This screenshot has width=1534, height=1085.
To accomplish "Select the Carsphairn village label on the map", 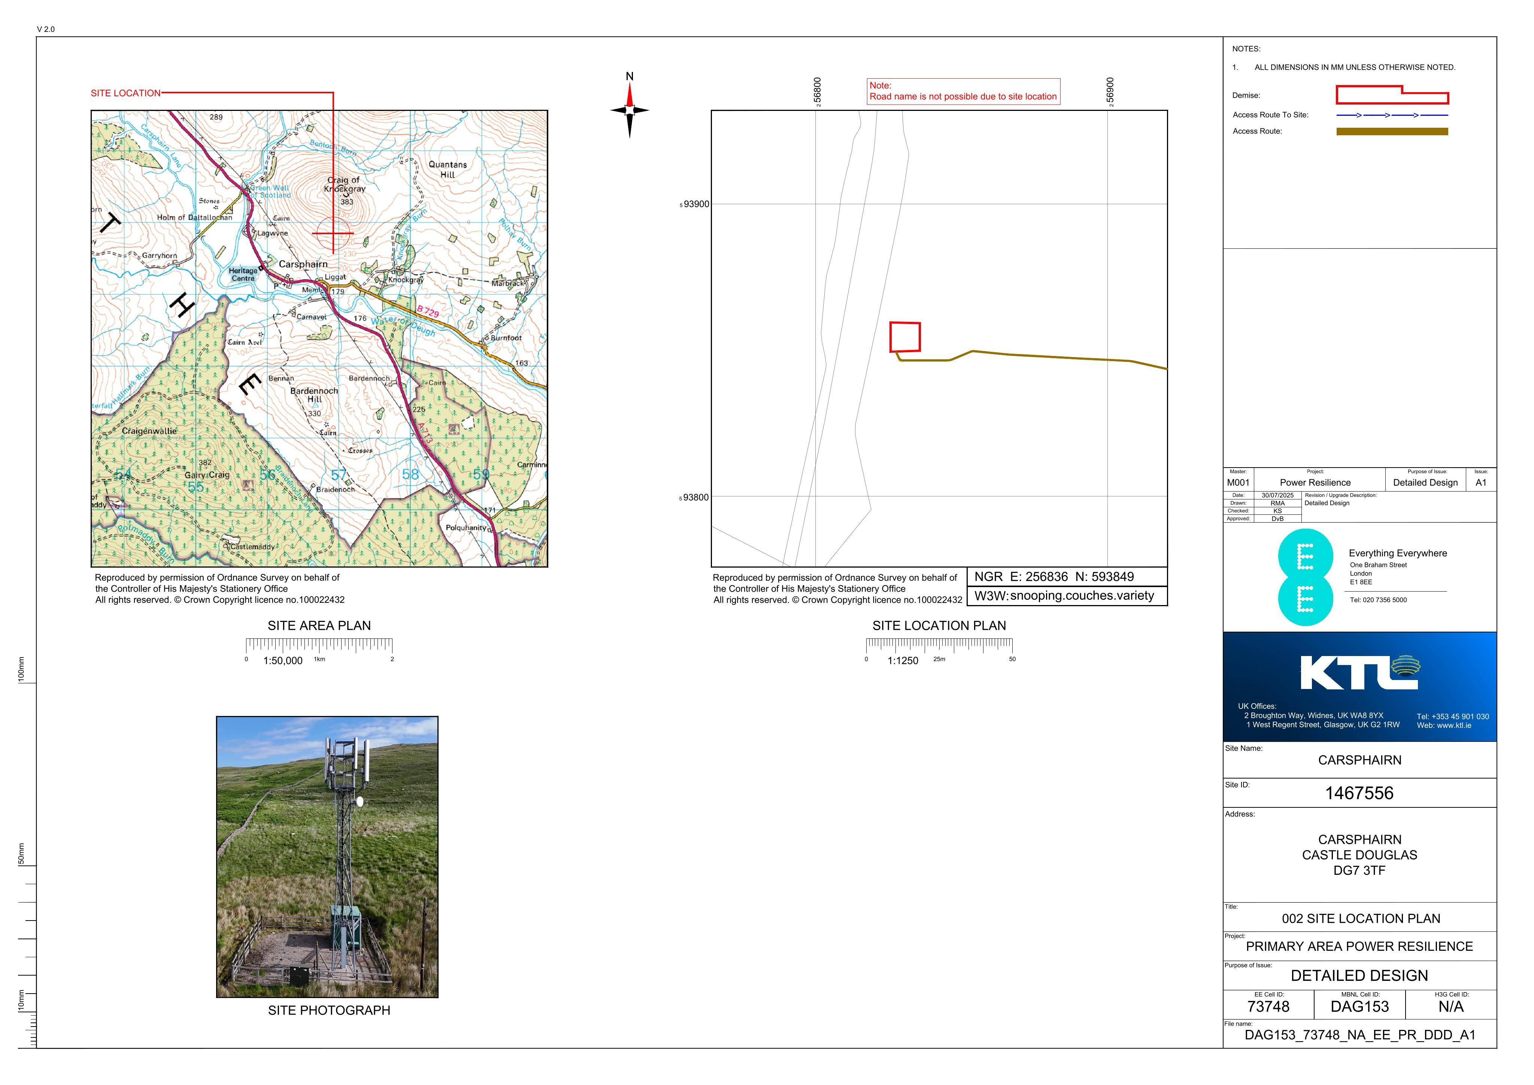I will (303, 264).
